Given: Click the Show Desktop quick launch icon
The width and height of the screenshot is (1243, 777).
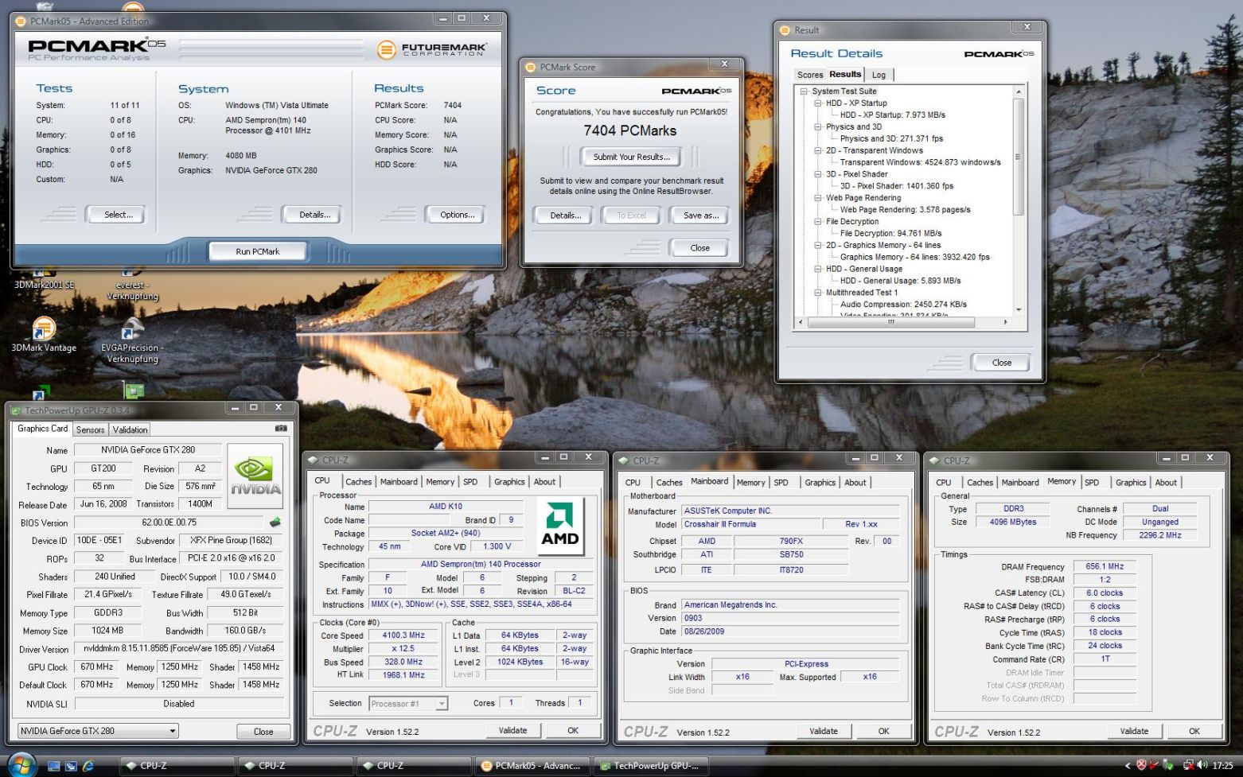Looking at the screenshot, I should (54, 766).
